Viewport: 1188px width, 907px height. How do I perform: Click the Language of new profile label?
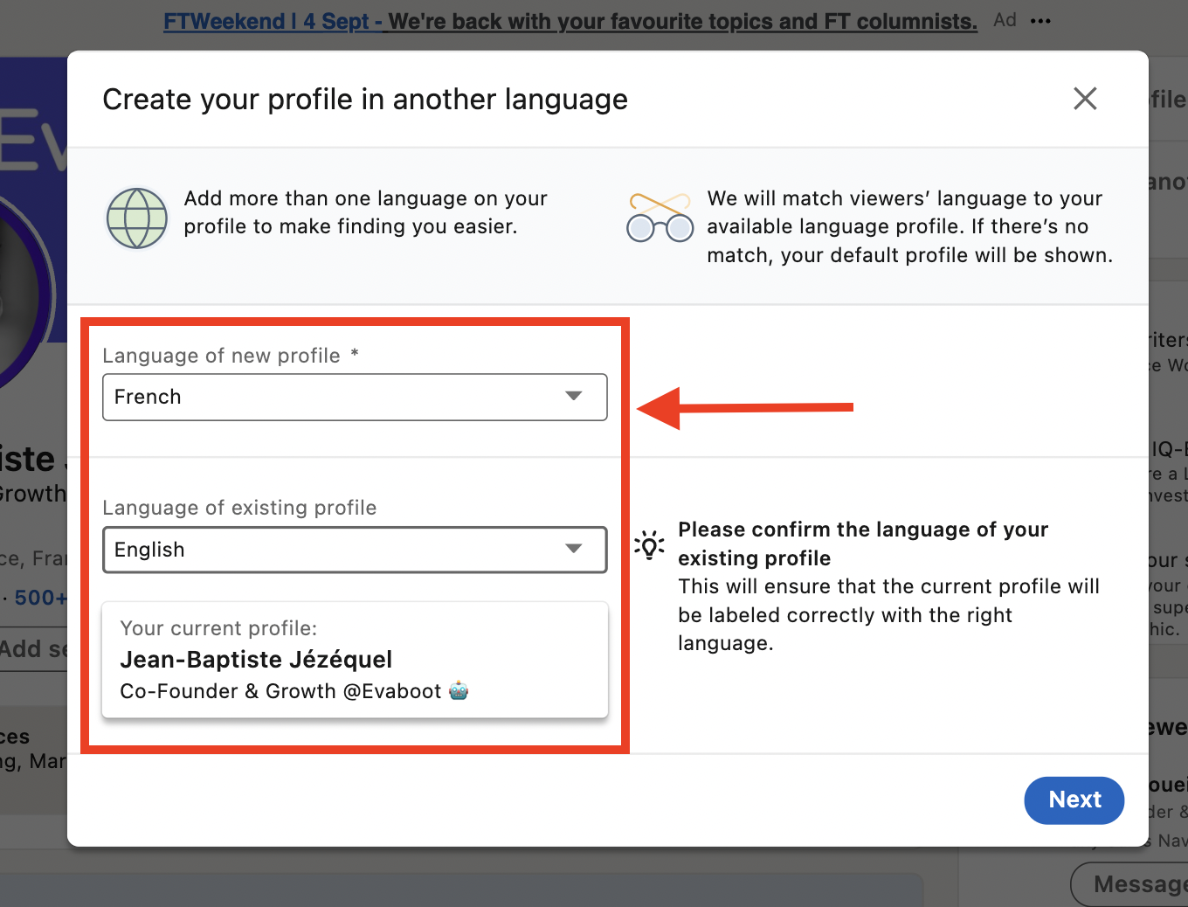231,356
